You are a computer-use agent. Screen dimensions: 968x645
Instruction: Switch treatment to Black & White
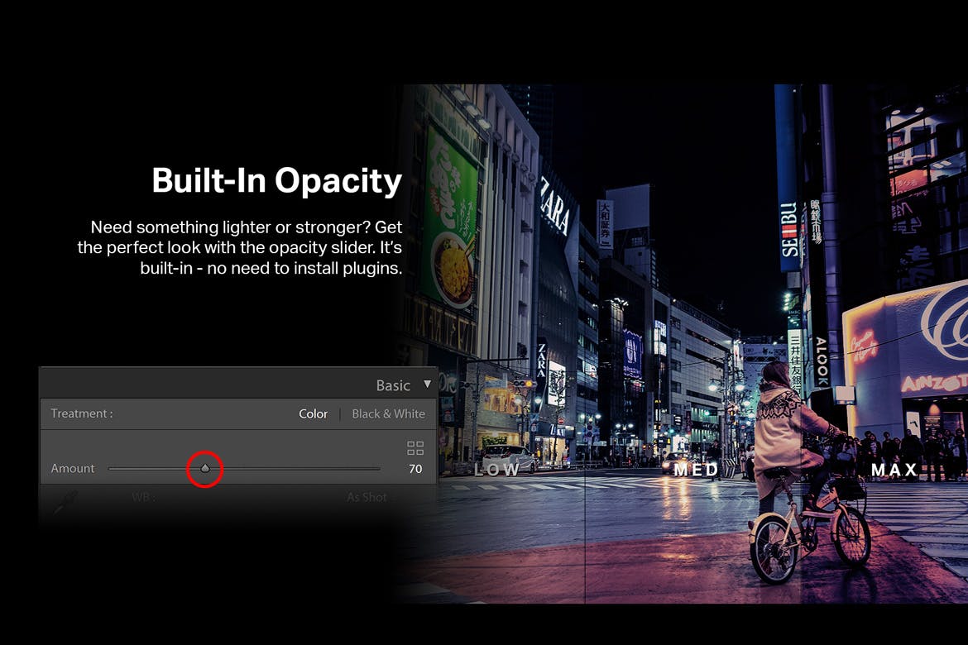tap(388, 413)
